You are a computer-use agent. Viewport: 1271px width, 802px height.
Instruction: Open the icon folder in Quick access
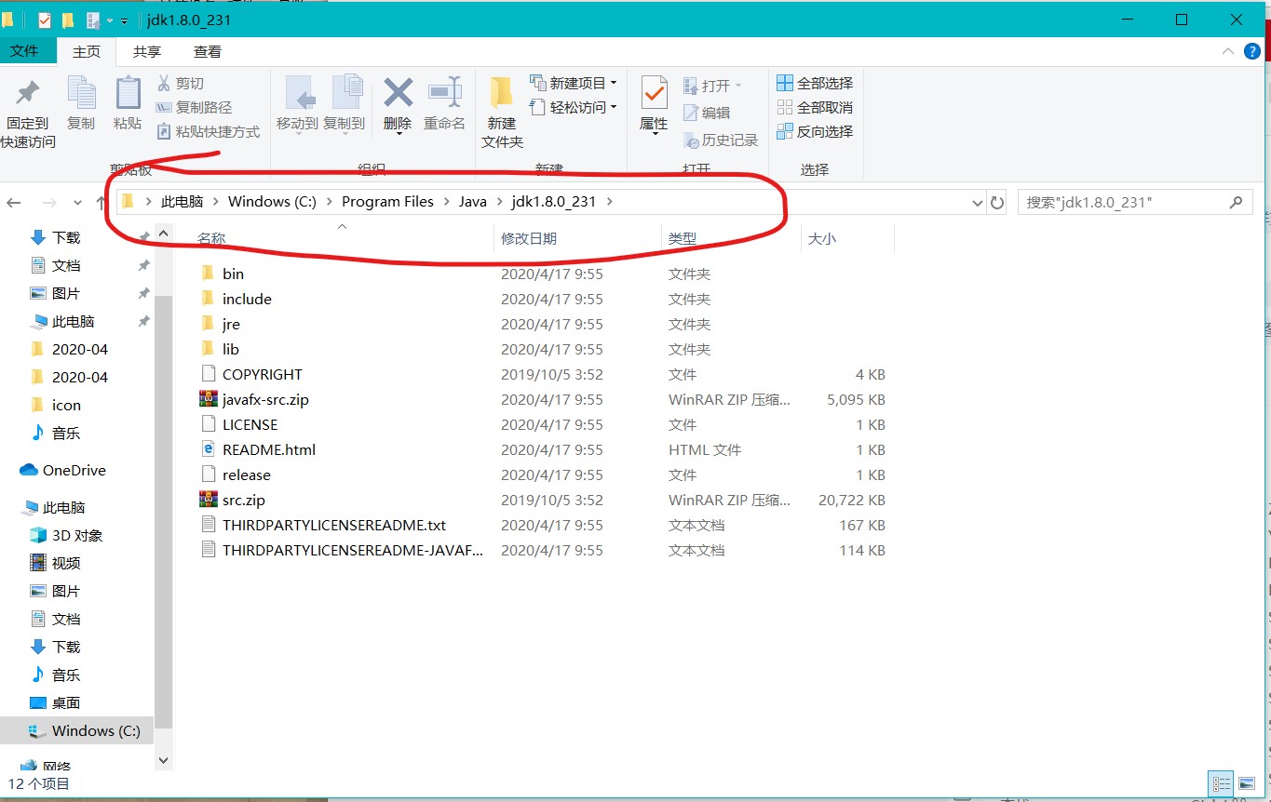(x=66, y=405)
